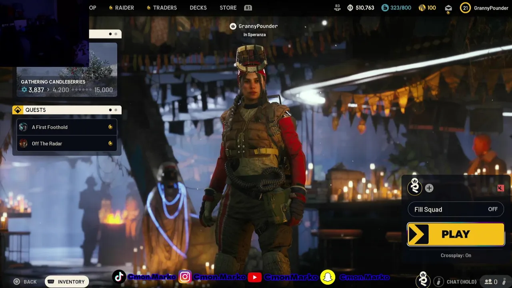Click the Snapchat logo in bottom overlay
Viewport: 512px width, 288px height.
(328, 277)
